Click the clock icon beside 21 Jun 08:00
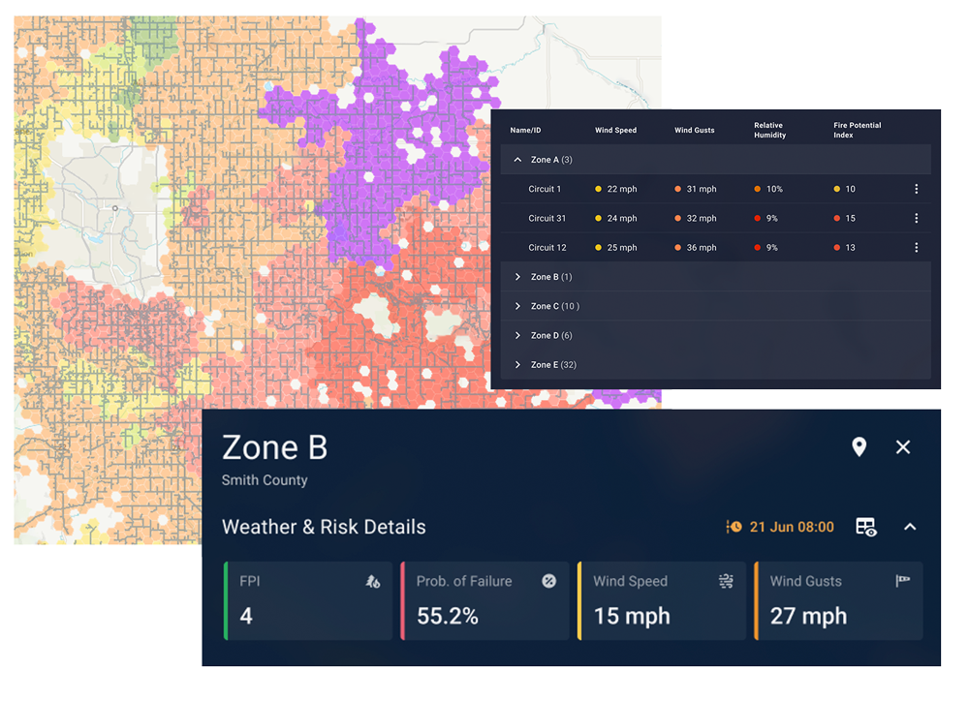The height and width of the screenshot is (704, 969). point(735,527)
